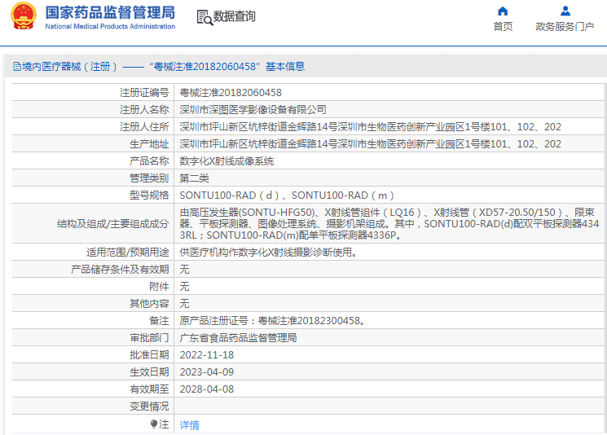Click the 注册人名称 row label

pyautogui.click(x=144, y=109)
